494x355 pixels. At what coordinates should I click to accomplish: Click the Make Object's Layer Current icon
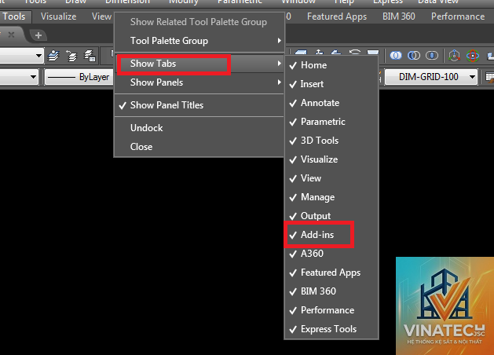pyautogui.click(x=53, y=56)
